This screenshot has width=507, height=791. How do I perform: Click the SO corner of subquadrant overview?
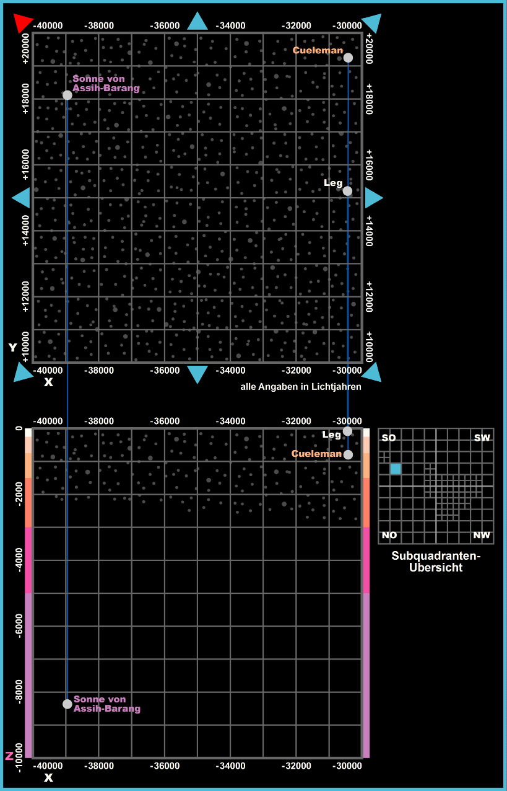pyautogui.click(x=389, y=438)
